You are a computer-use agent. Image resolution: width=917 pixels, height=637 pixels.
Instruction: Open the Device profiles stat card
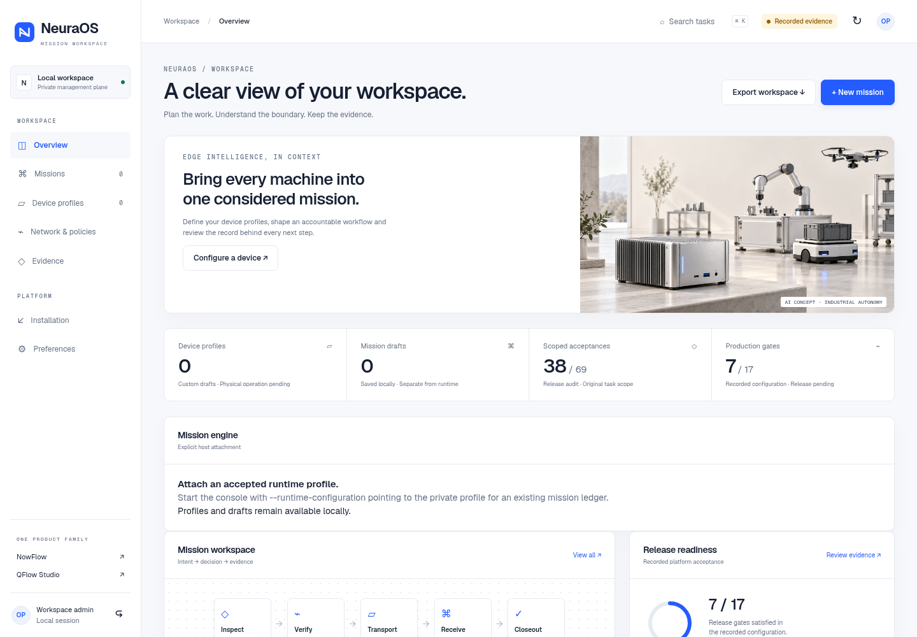tap(255, 365)
